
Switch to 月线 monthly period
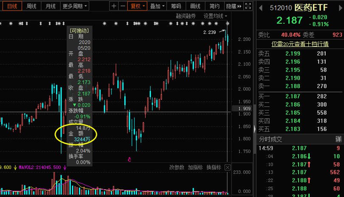click(x=50, y=6)
